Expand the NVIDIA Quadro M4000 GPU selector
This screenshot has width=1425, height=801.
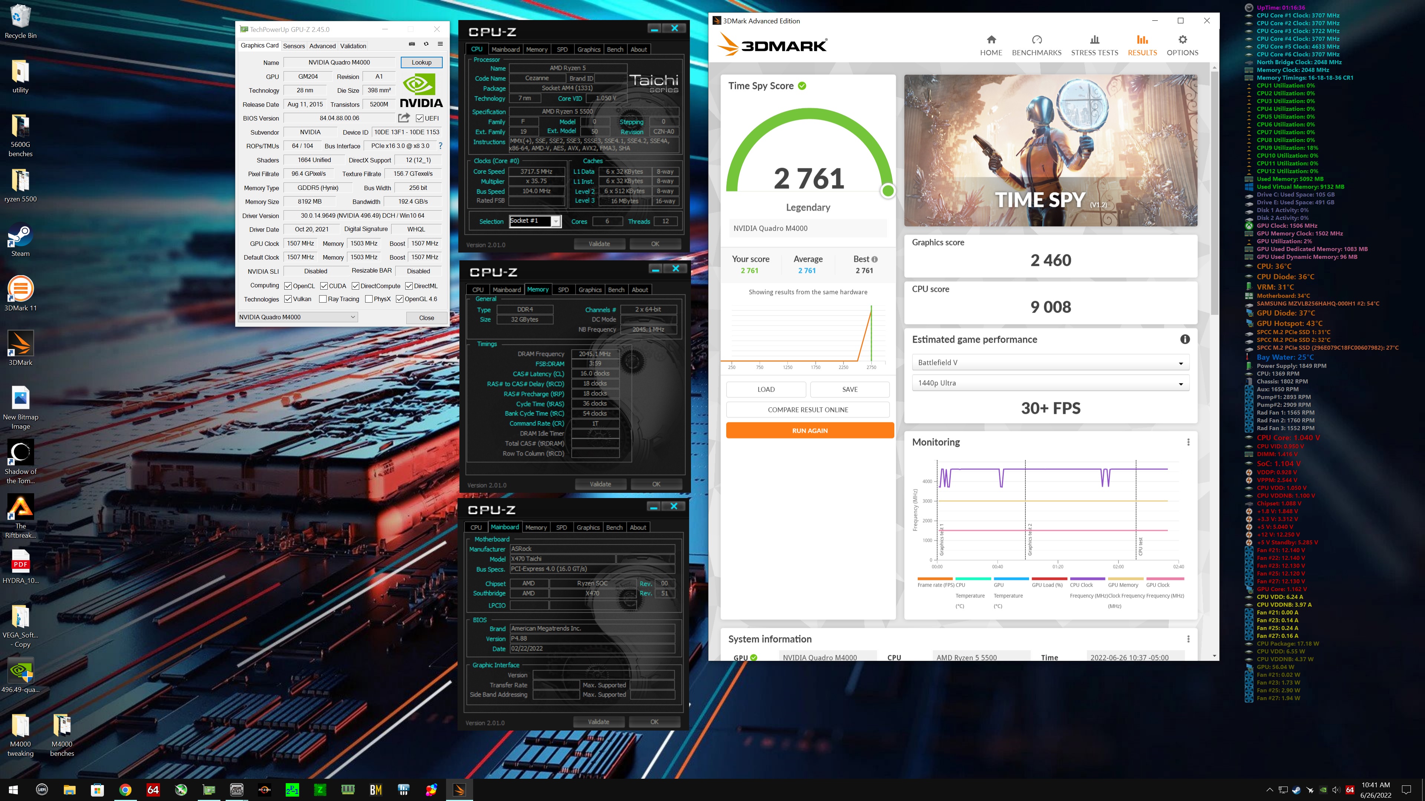pos(298,317)
